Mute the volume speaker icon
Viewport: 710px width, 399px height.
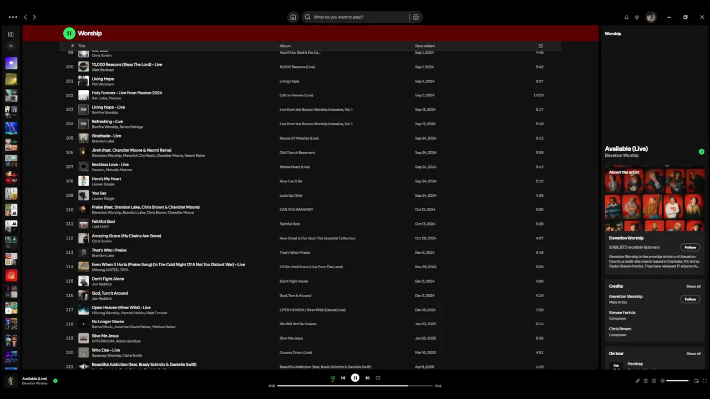click(662, 381)
